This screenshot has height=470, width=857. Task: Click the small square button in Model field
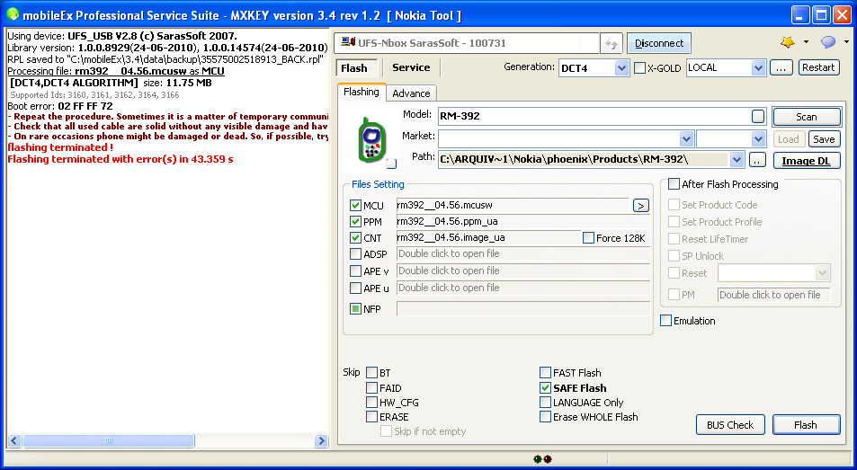point(758,116)
